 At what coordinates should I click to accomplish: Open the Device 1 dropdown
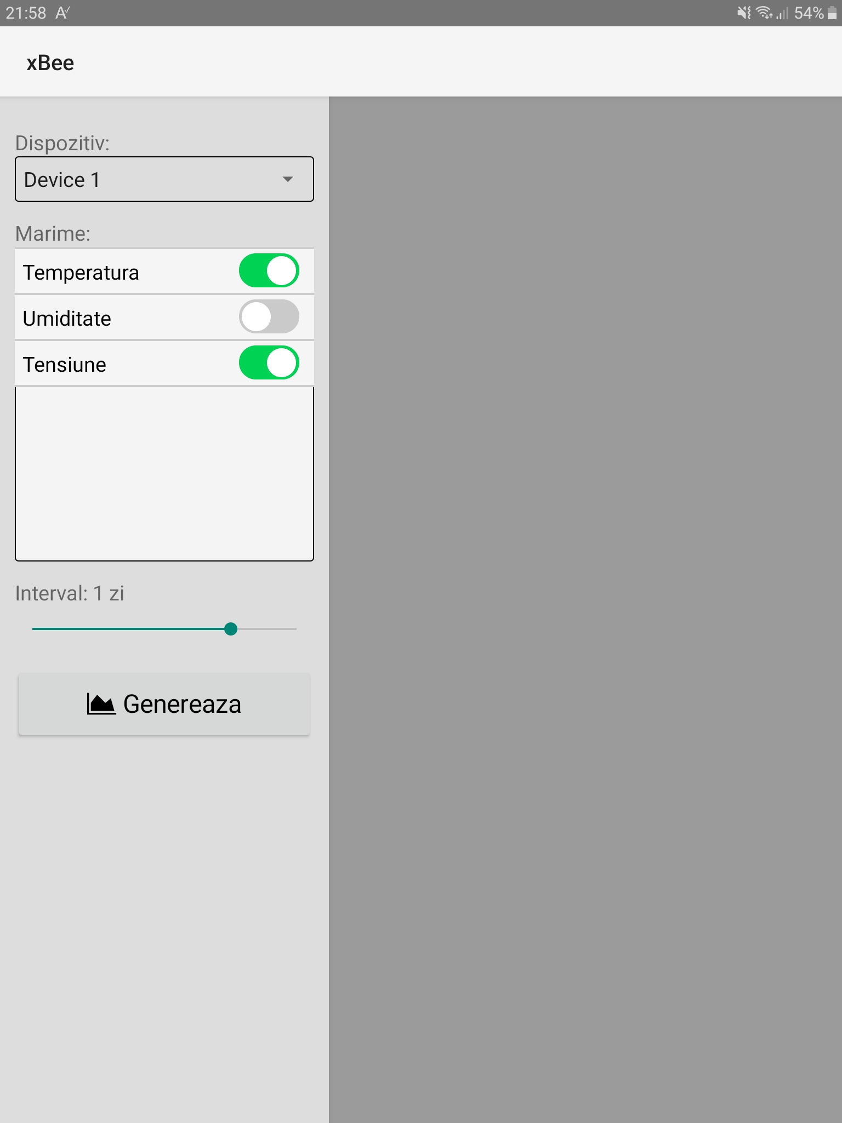tap(164, 179)
